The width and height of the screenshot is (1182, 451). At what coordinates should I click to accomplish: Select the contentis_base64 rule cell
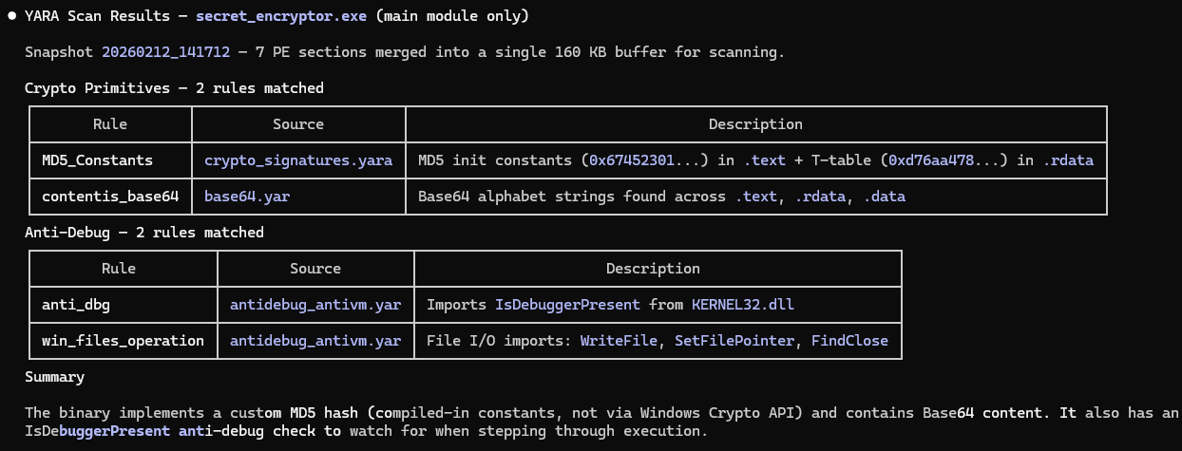pyautogui.click(x=110, y=197)
